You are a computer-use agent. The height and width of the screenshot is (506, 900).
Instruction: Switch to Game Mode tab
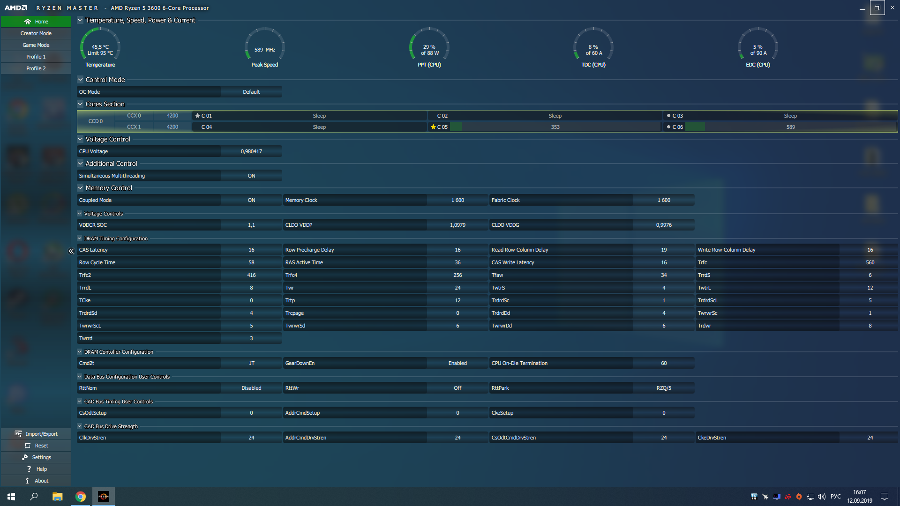pyautogui.click(x=36, y=45)
